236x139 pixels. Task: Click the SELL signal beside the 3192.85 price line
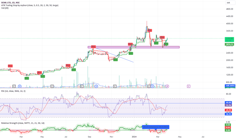coord(162,37)
